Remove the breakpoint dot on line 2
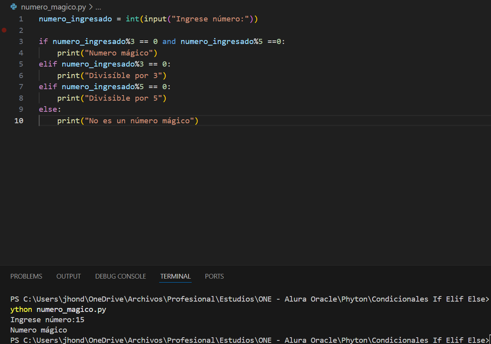The width and height of the screenshot is (491, 344). tap(4, 30)
